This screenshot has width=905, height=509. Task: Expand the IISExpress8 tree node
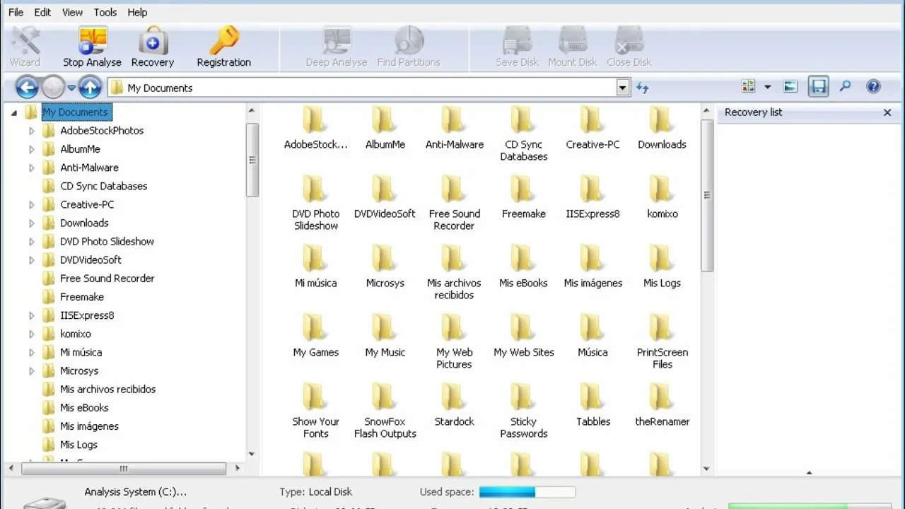(32, 315)
